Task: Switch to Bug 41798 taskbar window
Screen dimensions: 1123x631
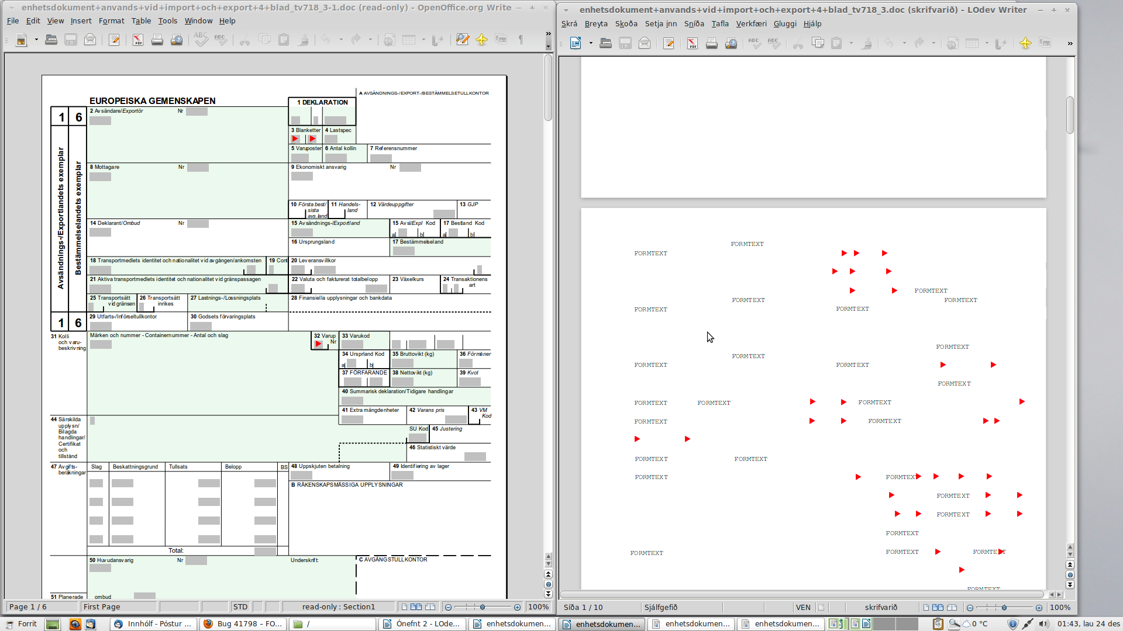Action: [x=243, y=624]
